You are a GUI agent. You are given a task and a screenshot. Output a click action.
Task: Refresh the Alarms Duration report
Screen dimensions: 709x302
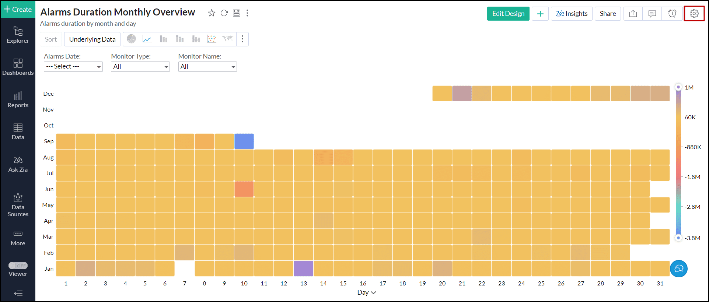click(224, 13)
